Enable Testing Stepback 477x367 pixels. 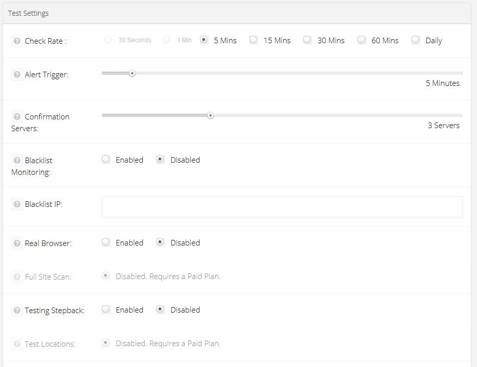106,309
